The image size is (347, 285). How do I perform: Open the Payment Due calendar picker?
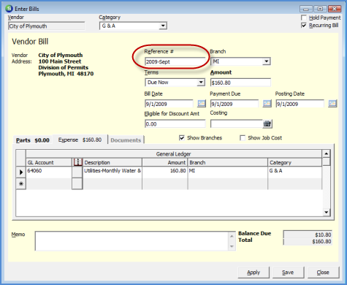pyautogui.click(x=267, y=104)
